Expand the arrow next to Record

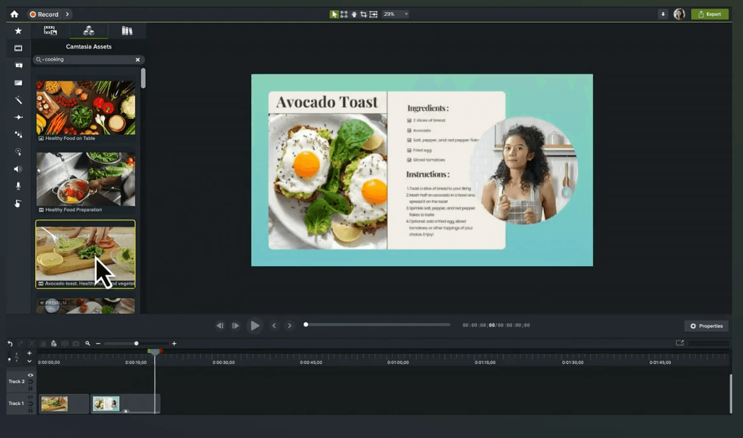pos(68,14)
